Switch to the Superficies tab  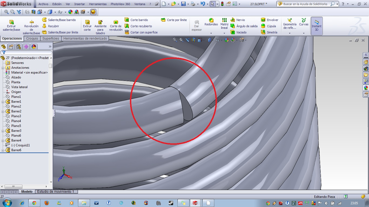(x=51, y=39)
